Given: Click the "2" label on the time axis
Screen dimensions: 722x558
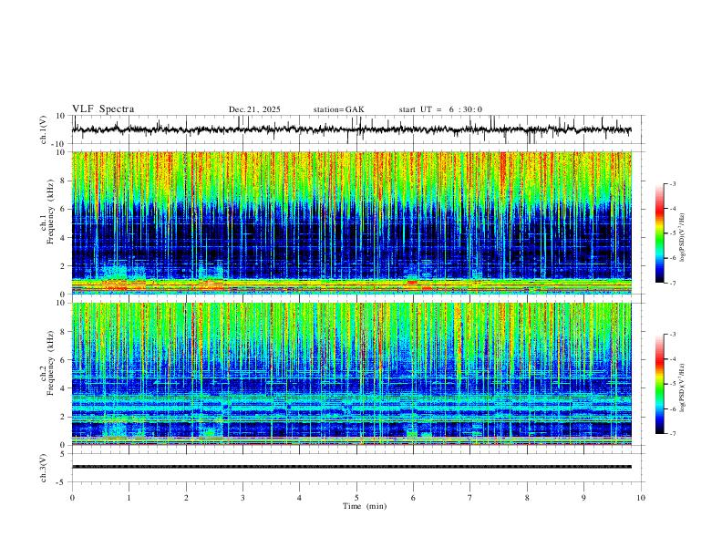Looking at the screenshot, I should (186, 498).
